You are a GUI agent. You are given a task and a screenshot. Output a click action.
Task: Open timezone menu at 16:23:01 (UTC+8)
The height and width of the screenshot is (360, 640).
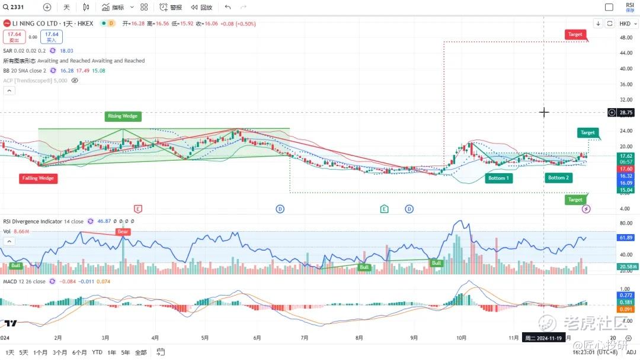[595, 352]
